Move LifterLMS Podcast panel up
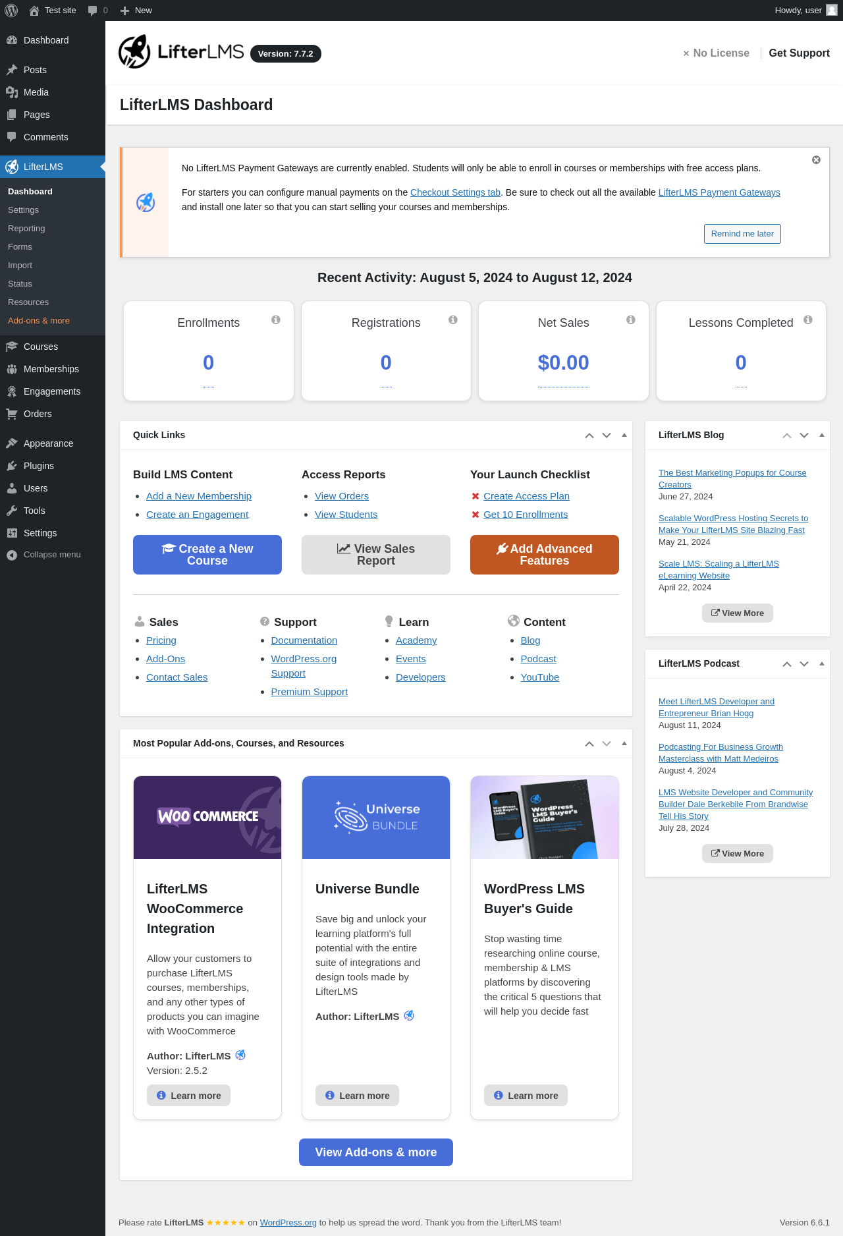 (787, 664)
